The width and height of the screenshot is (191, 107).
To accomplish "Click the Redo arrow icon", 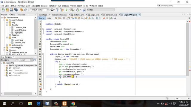I will coord(26,10).
